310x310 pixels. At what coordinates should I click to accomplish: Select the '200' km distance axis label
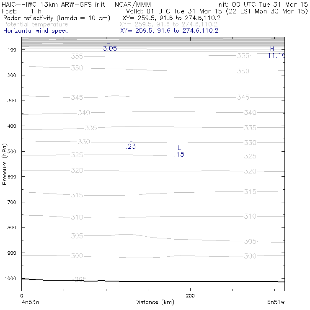coord(190,296)
